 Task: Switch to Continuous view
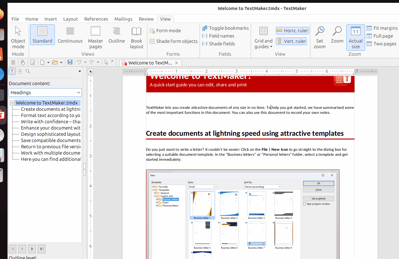(x=70, y=35)
